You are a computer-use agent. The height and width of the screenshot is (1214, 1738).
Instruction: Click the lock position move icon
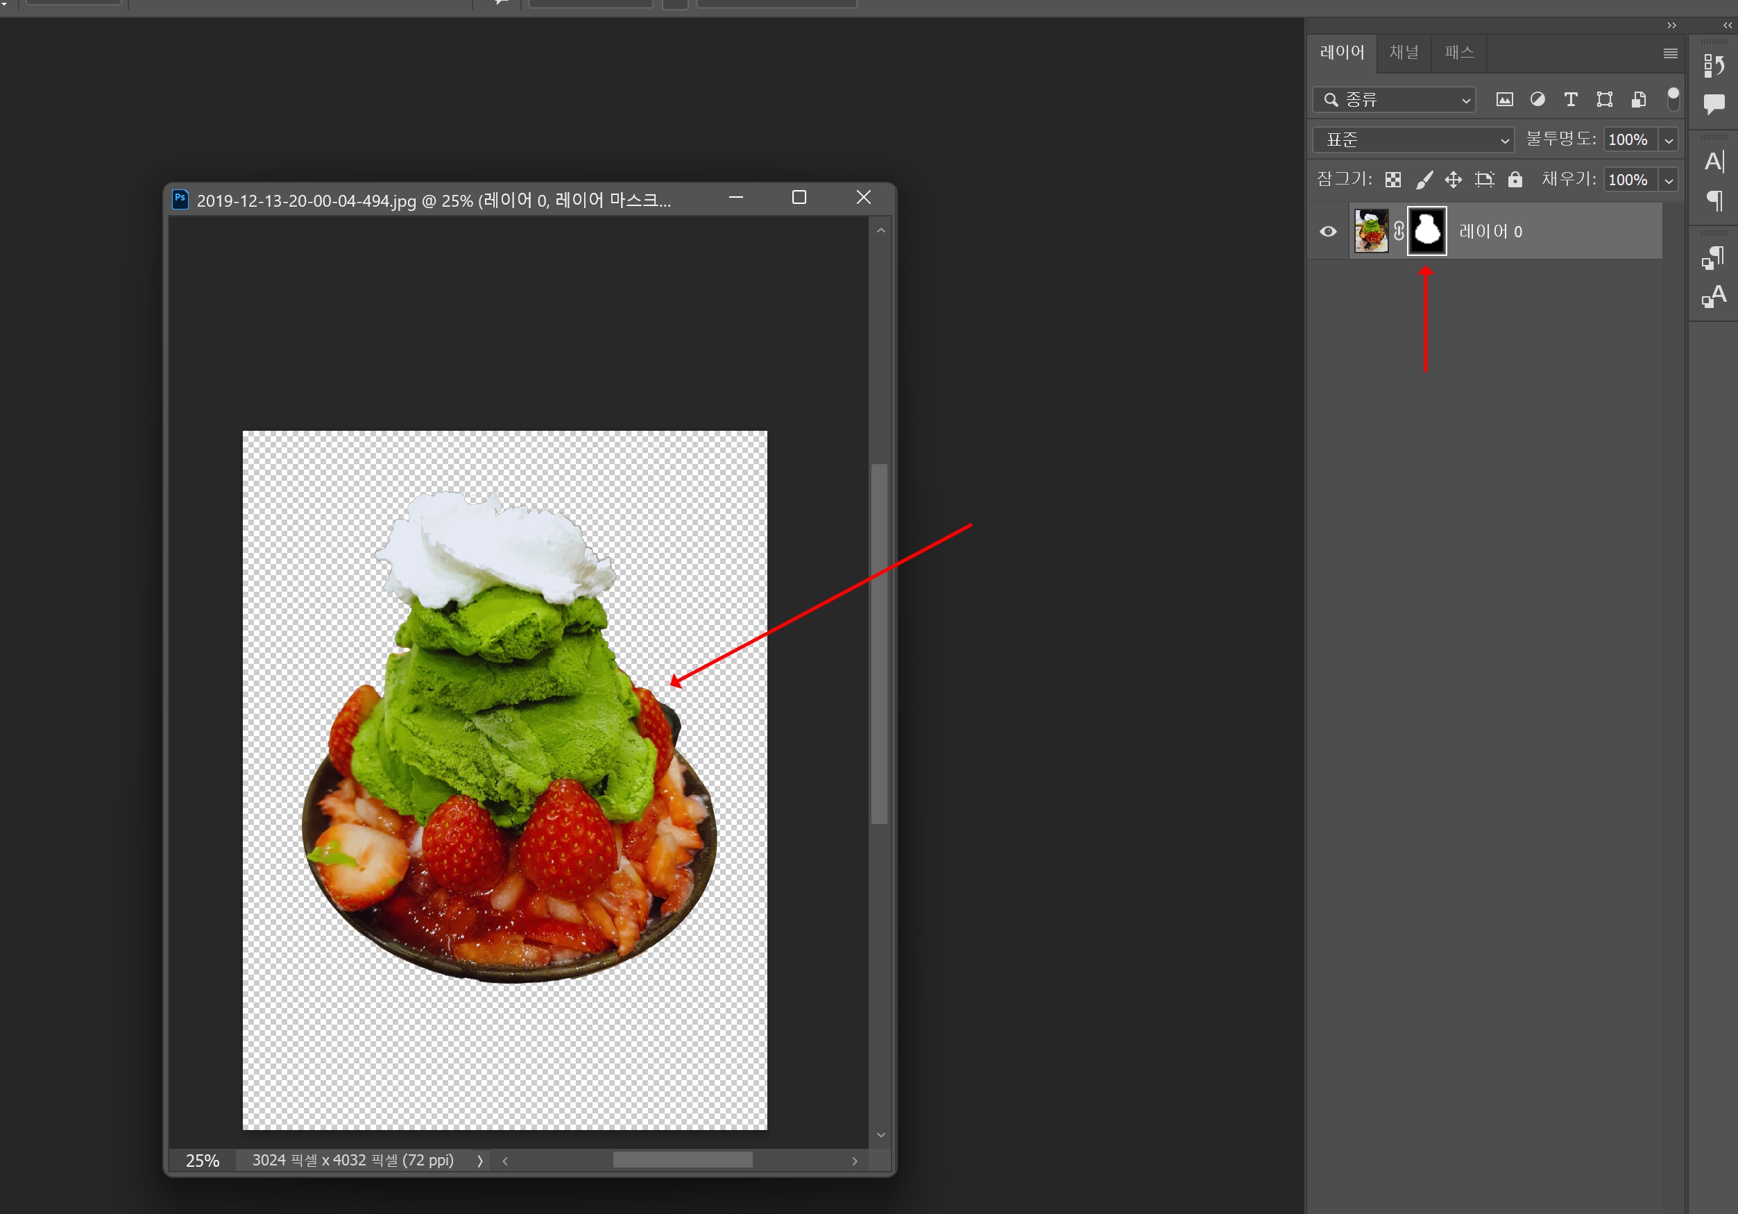click(1454, 180)
